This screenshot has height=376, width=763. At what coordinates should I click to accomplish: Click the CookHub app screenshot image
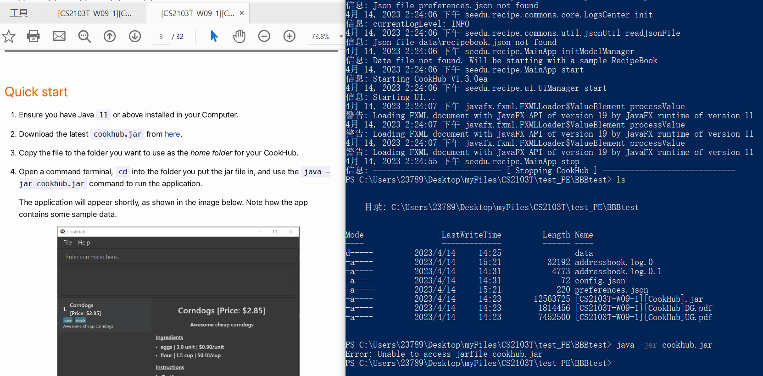coord(178,301)
